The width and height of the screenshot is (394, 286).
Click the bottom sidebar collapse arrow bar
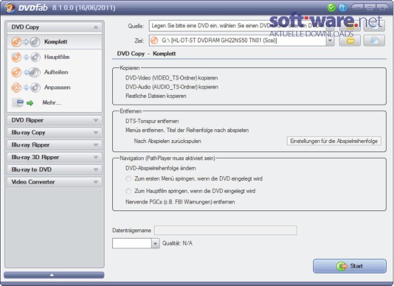[x=54, y=275]
